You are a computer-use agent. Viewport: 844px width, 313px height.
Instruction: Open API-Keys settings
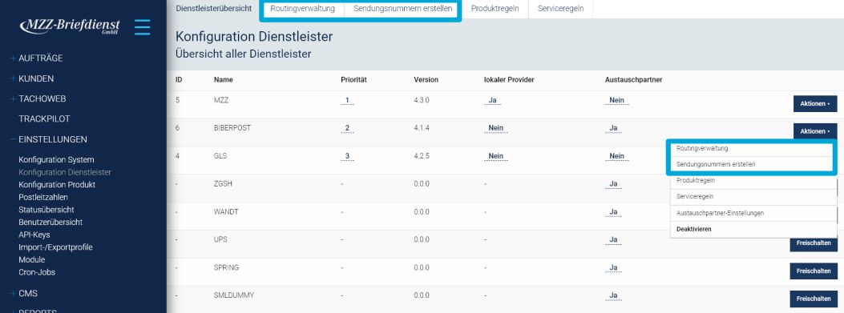pyautogui.click(x=34, y=235)
